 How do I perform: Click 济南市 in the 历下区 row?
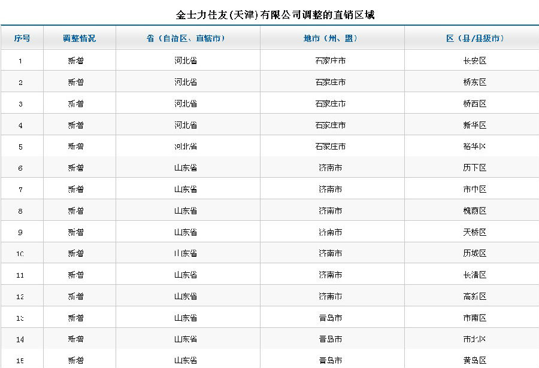[x=331, y=168]
